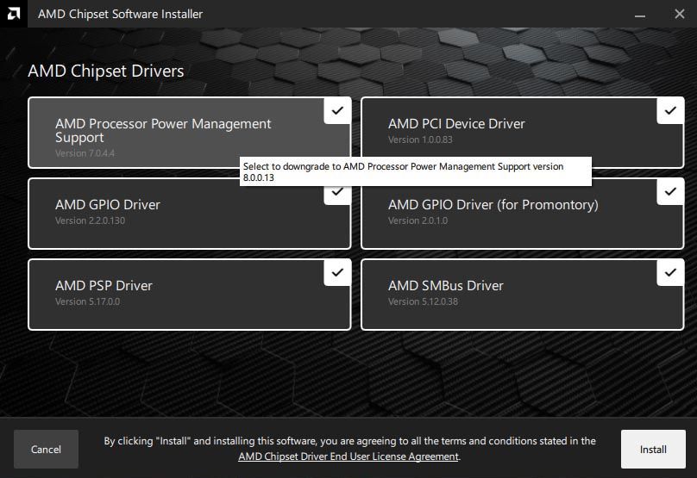Image resolution: width=697 pixels, height=478 pixels.
Task: Close the AMD Chipset Software Installer window
Action: click(679, 14)
